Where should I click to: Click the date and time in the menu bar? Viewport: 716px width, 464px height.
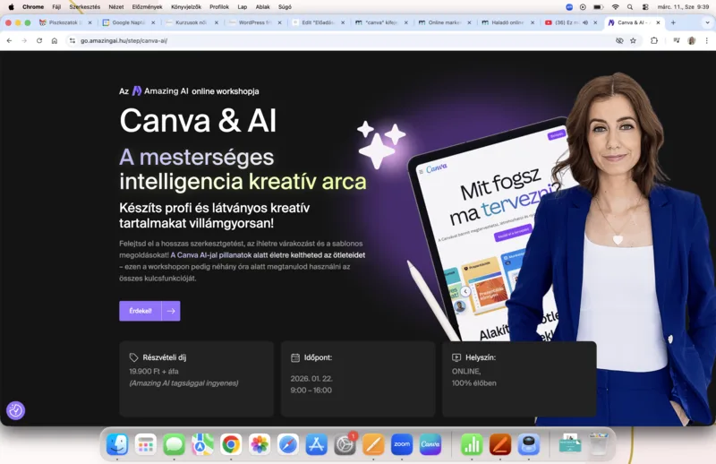point(683,7)
